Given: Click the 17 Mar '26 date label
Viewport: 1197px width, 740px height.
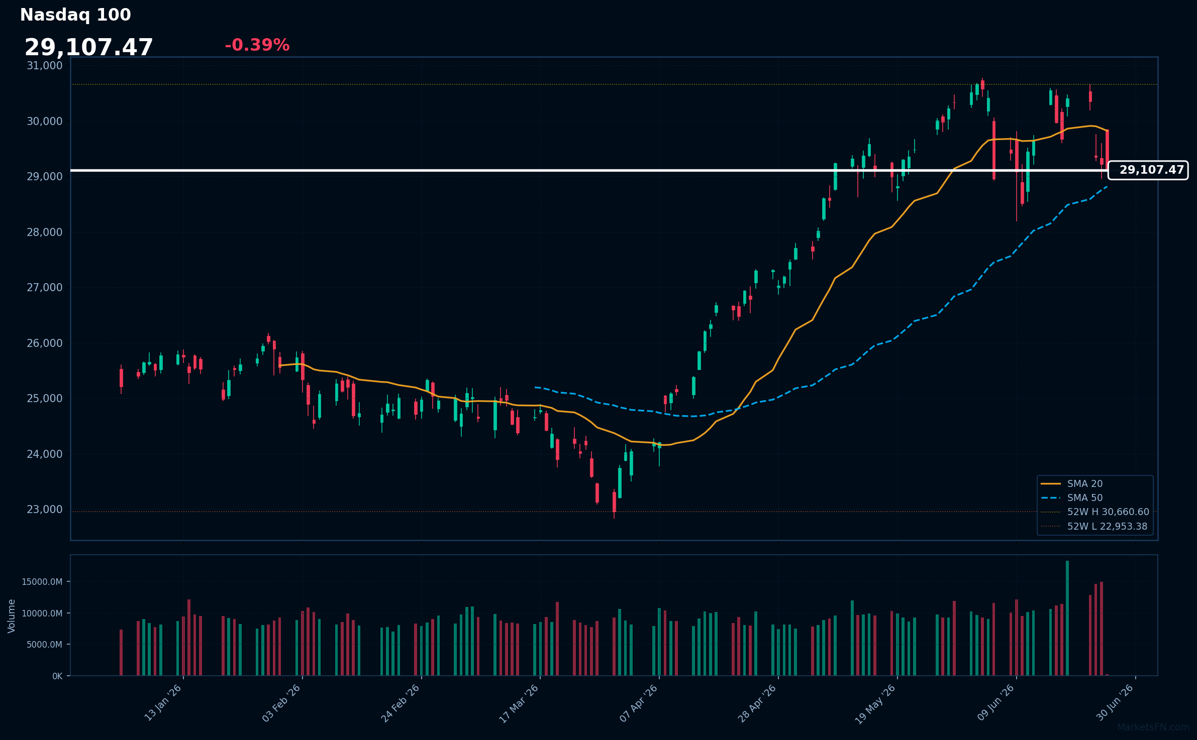Looking at the screenshot, I should [519, 703].
